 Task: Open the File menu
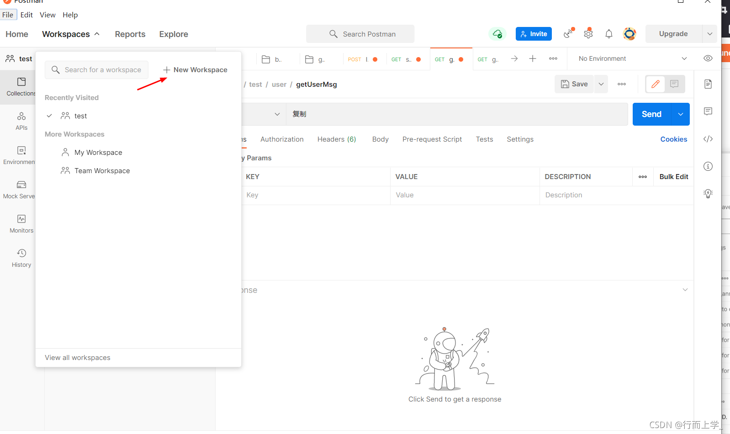8,15
